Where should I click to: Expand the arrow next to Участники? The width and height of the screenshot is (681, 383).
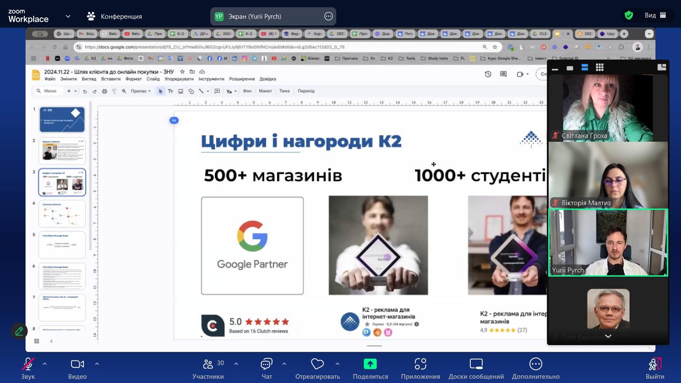point(236,364)
